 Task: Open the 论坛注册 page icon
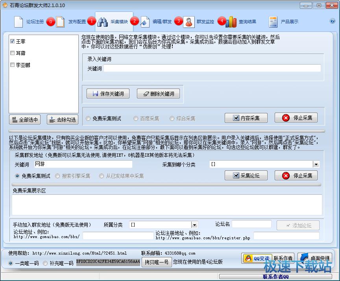18,22
